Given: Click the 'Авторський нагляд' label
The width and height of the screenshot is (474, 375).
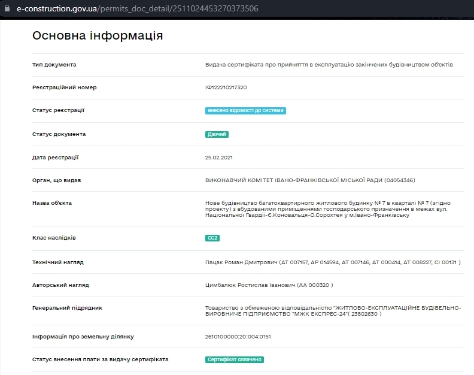Looking at the screenshot, I should (x=60, y=285).
